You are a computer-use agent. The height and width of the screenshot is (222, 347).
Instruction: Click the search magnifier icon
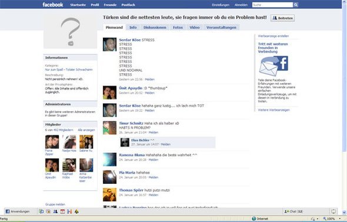pyautogui.click(x=296, y=5)
